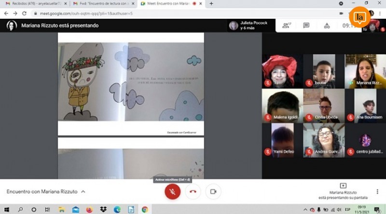Open a new browser tab
This screenshot has width=386, height=214.
point(211,3)
